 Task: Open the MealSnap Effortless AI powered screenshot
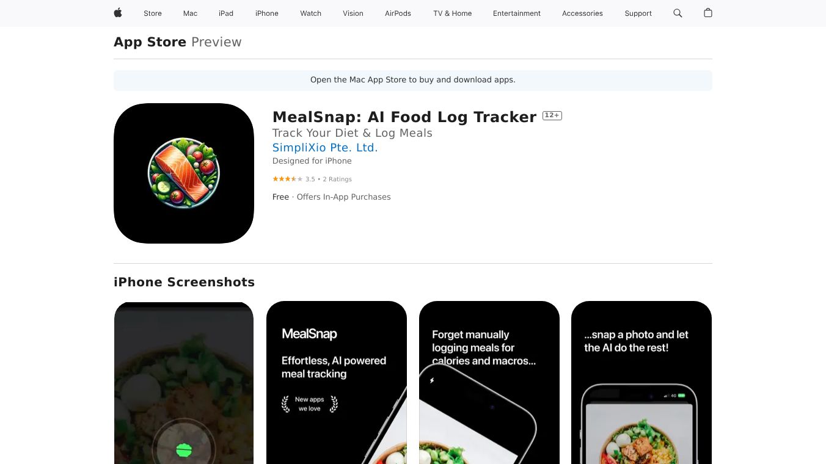click(x=337, y=383)
